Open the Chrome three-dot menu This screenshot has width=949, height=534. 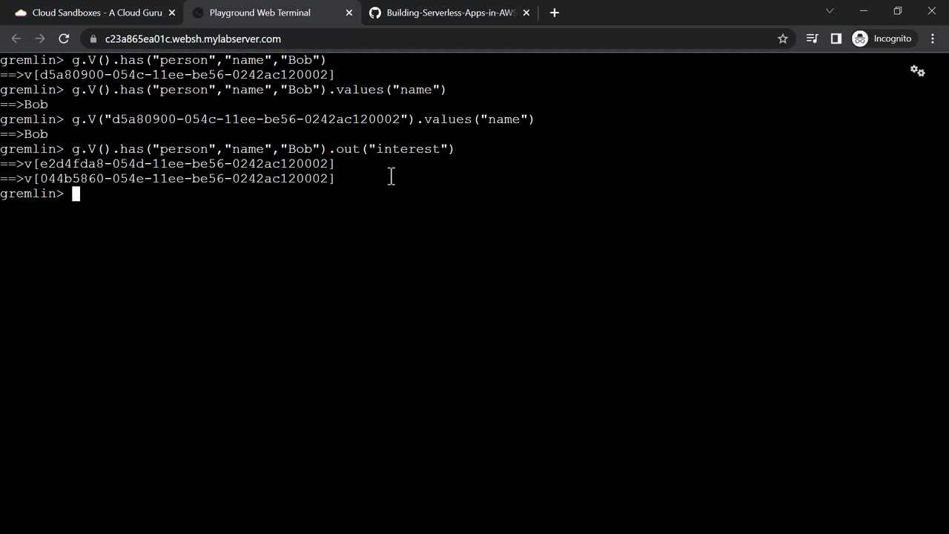pyautogui.click(x=933, y=39)
